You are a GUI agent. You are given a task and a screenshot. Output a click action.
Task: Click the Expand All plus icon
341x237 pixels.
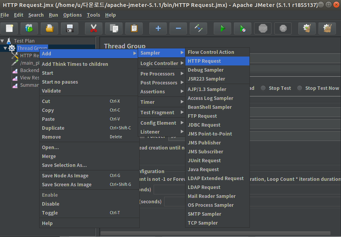(158, 28)
